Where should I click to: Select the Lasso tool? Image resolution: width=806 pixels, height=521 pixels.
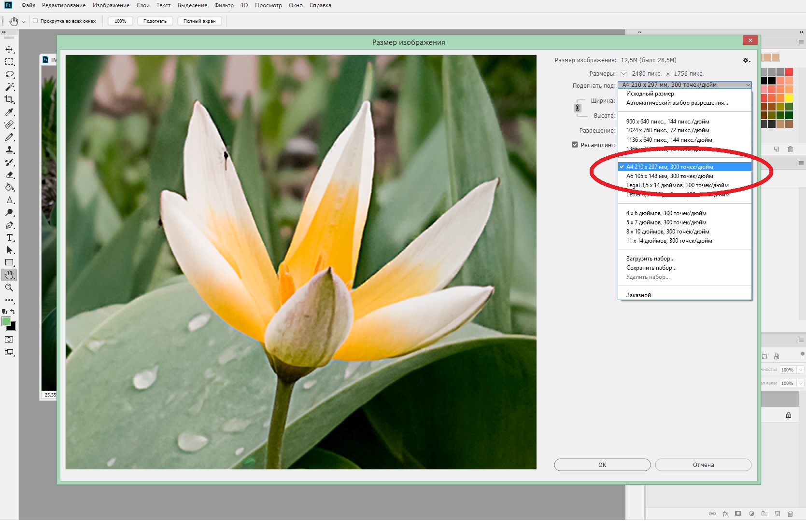9,75
